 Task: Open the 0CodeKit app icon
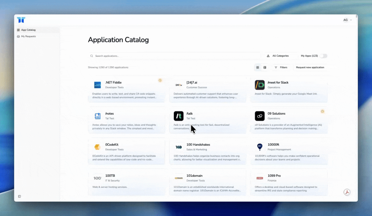pyautogui.click(x=98, y=147)
